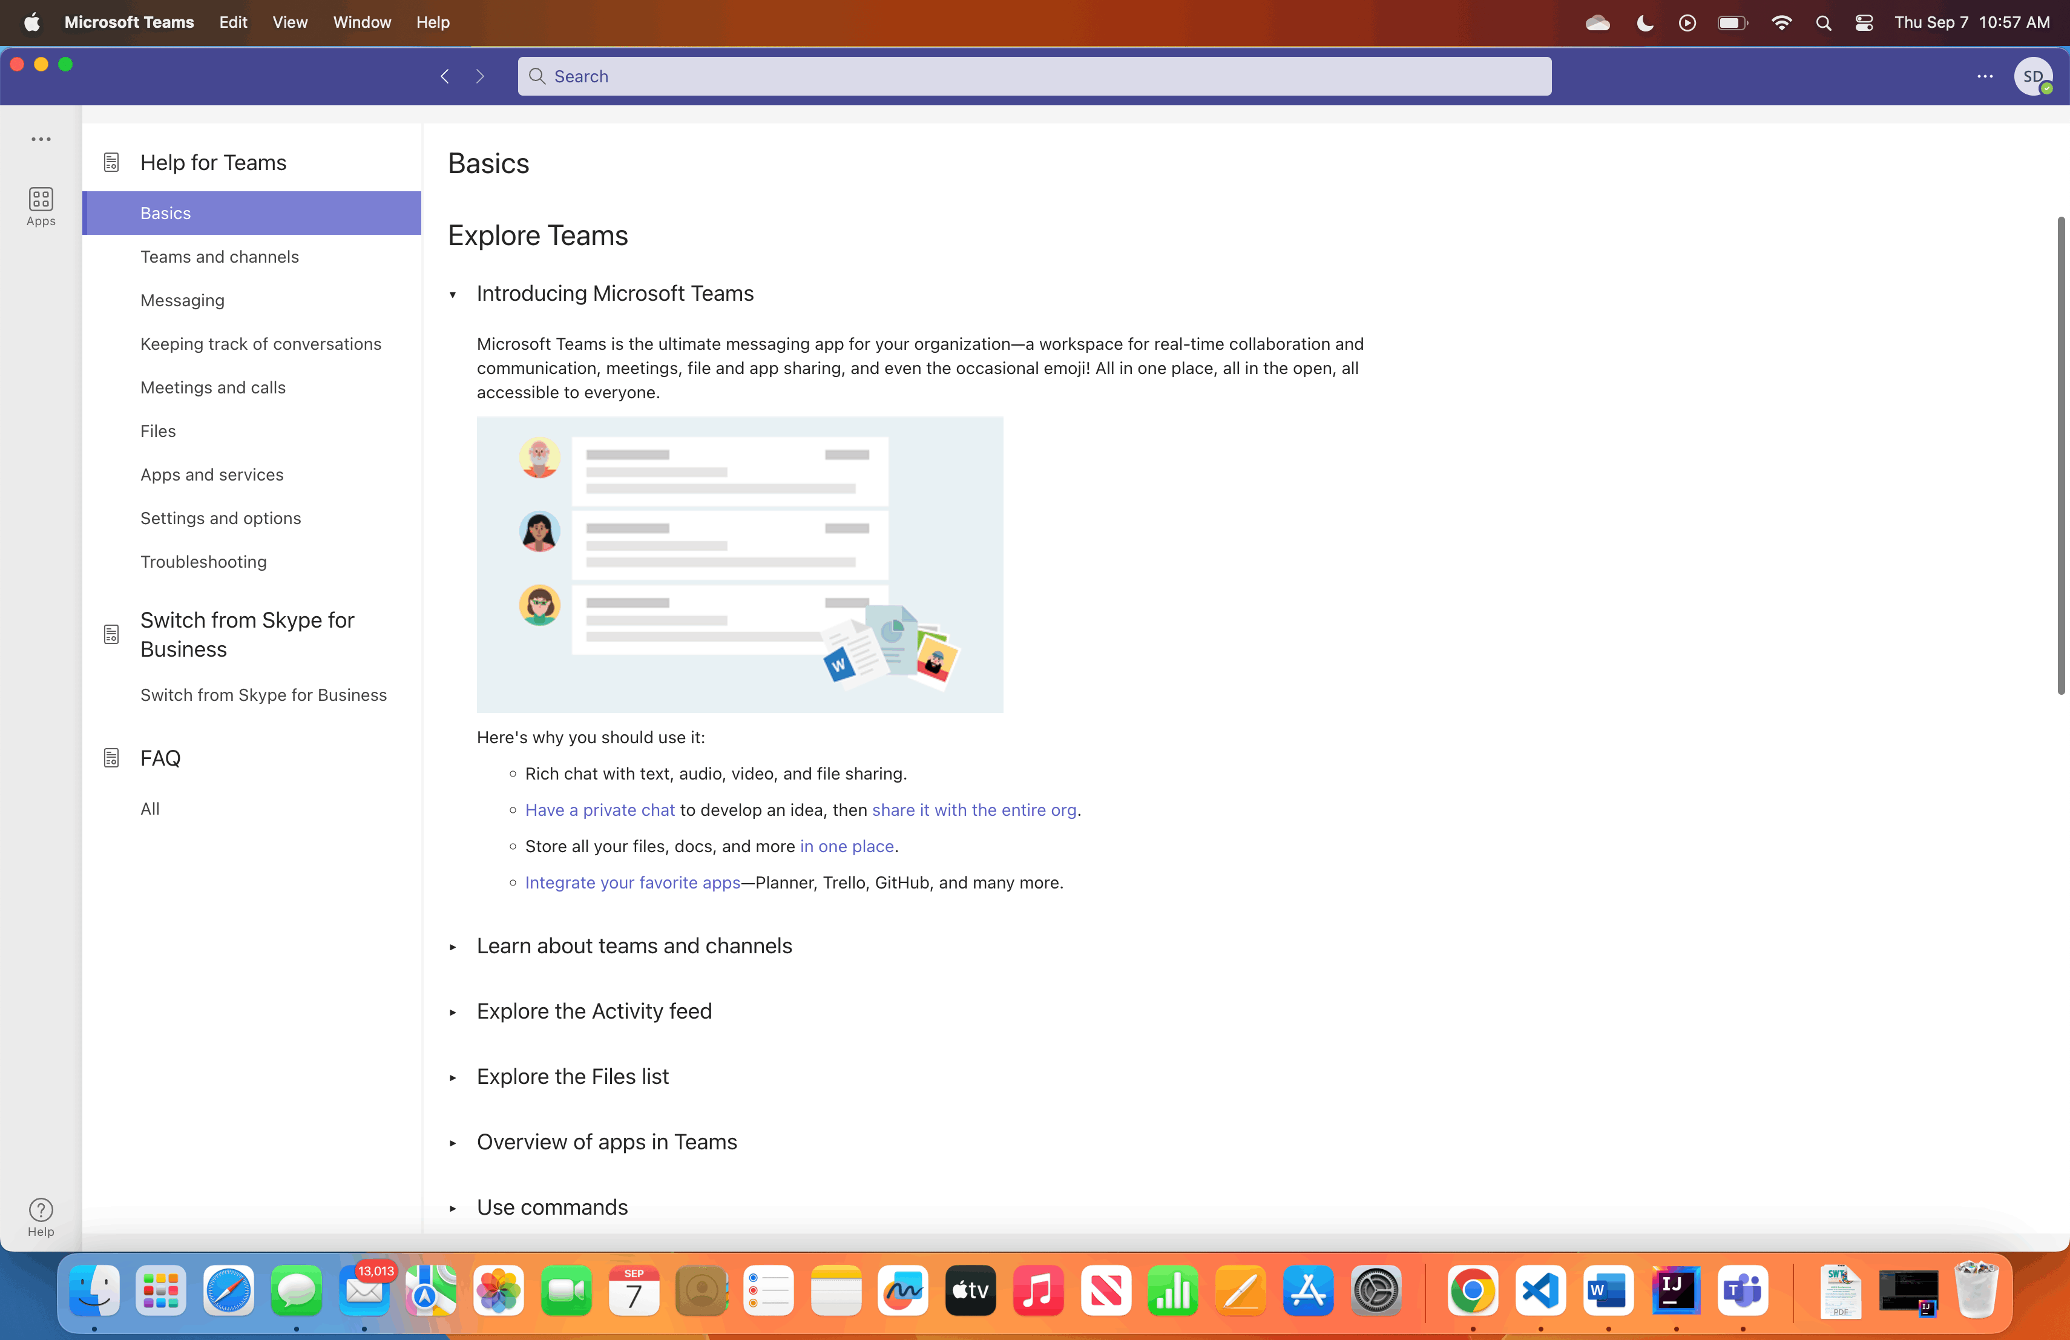Toggle Switch from Skype for Business

click(246, 634)
